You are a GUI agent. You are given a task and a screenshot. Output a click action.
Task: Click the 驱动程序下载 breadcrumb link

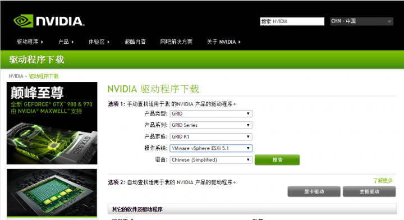pos(44,76)
